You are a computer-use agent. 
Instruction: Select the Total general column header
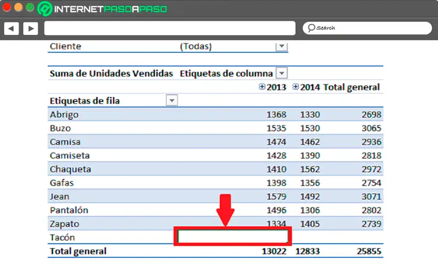point(351,87)
